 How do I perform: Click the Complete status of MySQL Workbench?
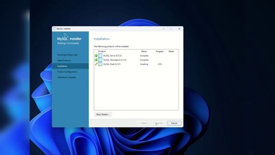pos(144,60)
